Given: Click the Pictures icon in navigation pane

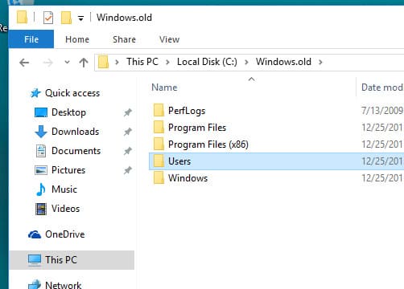Looking at the screenshot, I should pos(41,170).
